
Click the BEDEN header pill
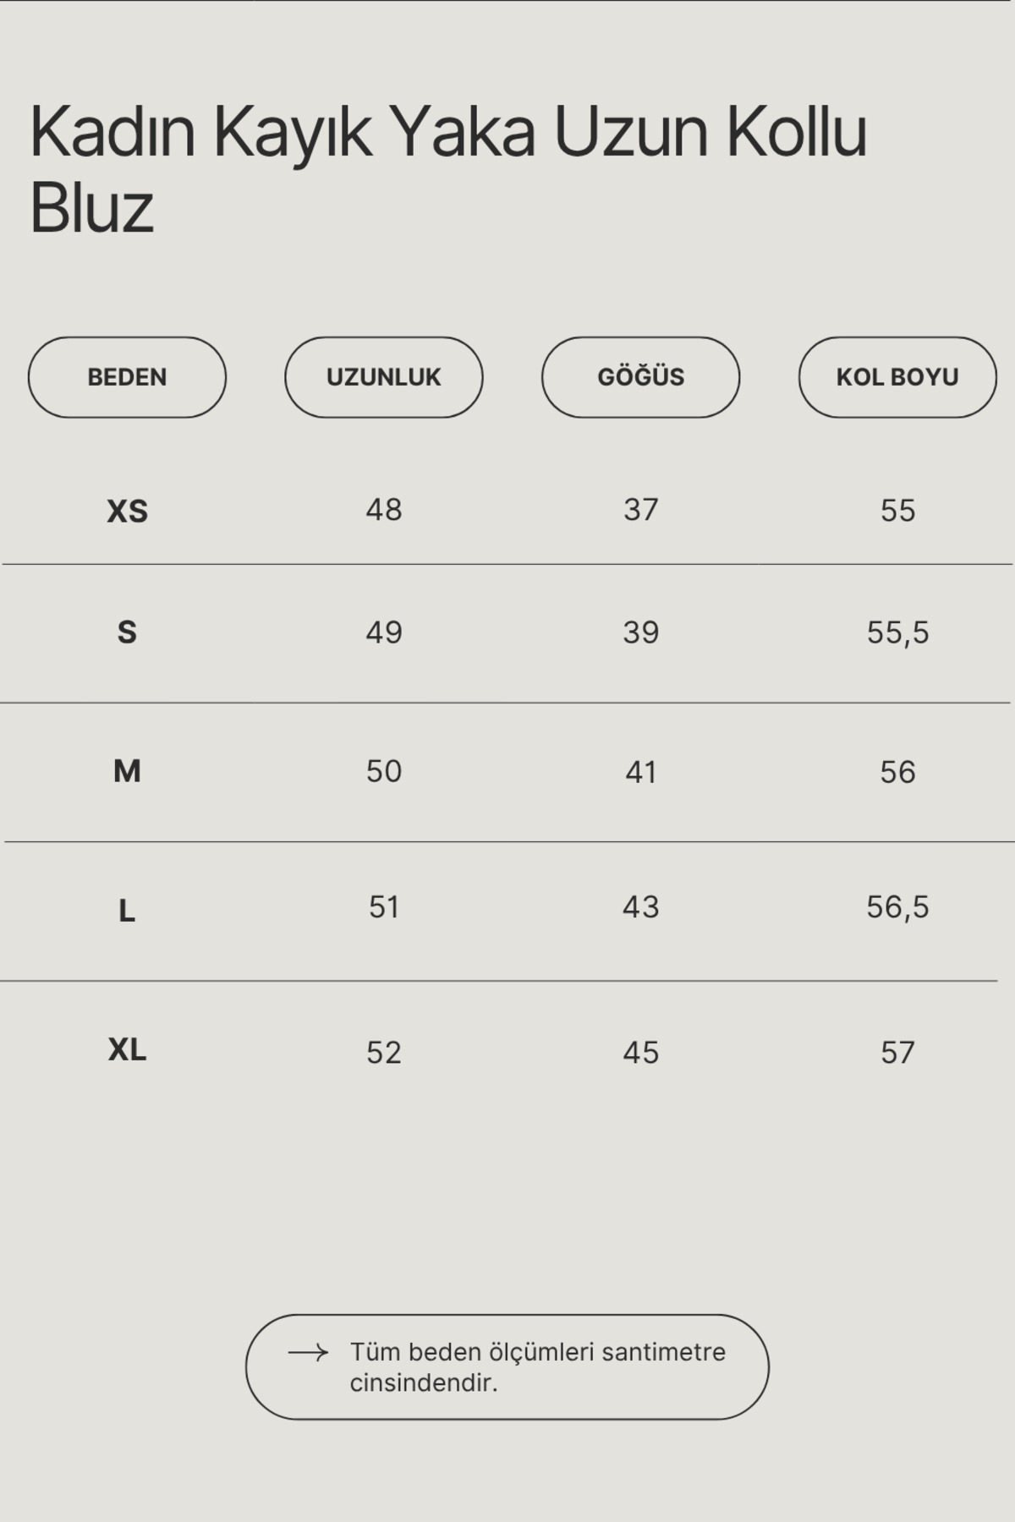pos(127,377)
